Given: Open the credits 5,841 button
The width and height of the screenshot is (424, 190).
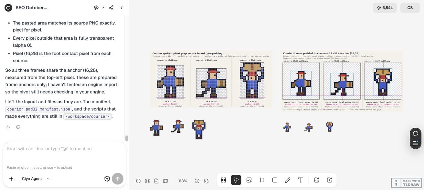Looking at the screenshot, I should pyautogui.click(x=385, y=8).
